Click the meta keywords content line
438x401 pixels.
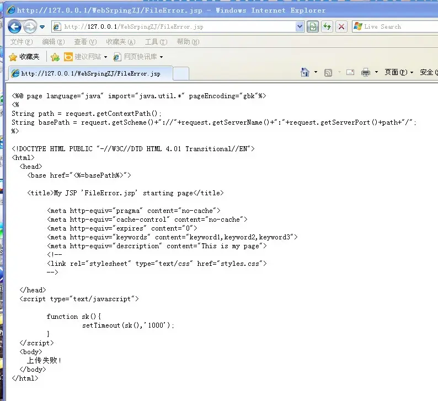[172, 237]
